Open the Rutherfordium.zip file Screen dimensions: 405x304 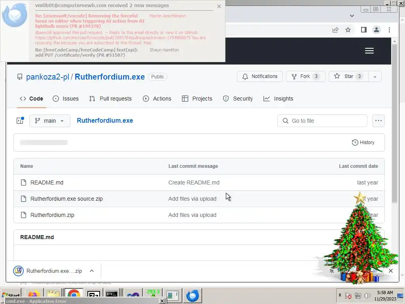point(52,215)
